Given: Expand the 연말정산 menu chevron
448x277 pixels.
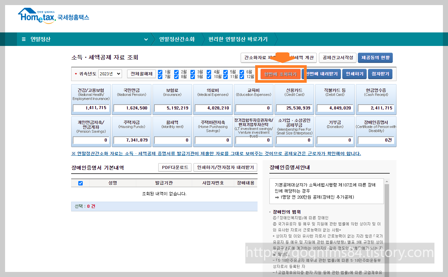Looking at the screenshot, I should [x=146, y=40].
